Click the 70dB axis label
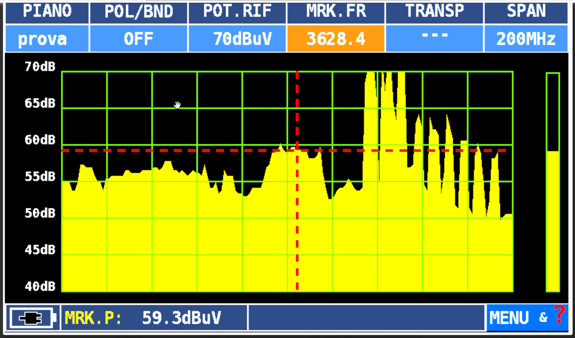575x338 pixels. pos(40,67)
